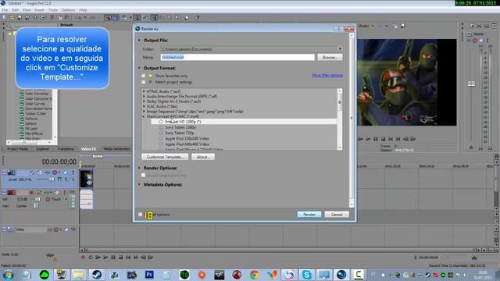Arm audio track 2 for record
Viewport: 500px width, 281px height.
31,193
